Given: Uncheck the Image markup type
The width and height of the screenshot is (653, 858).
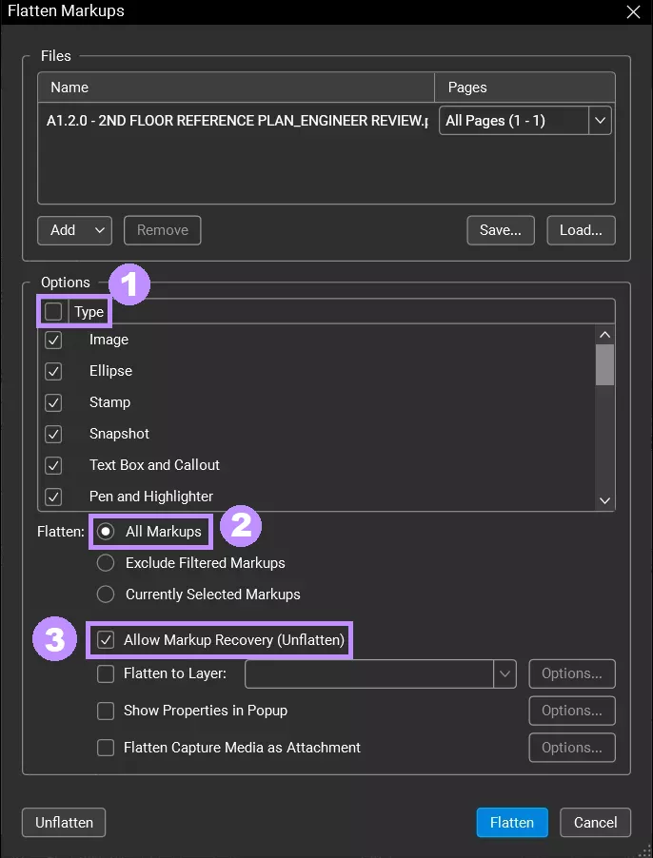Looking at the screenshot, I should [x=53, y=340].
